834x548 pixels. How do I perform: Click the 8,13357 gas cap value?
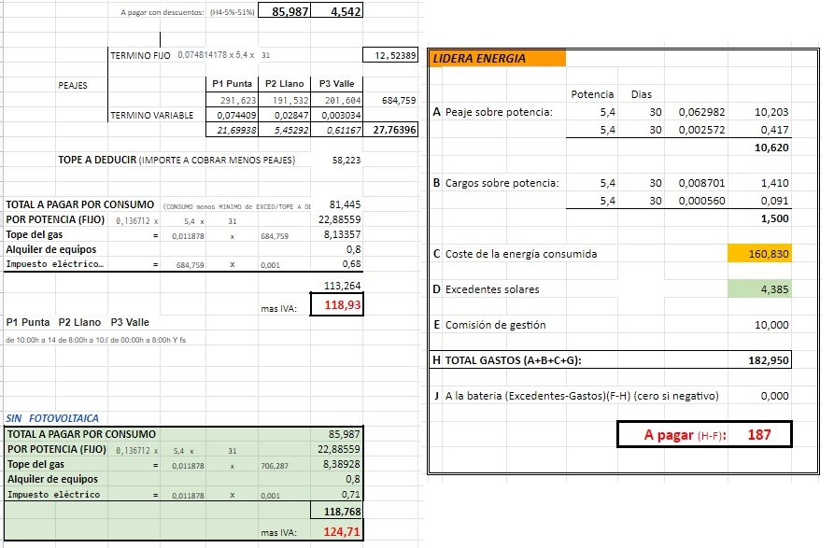pyautogui.click(x=337, y=234)
